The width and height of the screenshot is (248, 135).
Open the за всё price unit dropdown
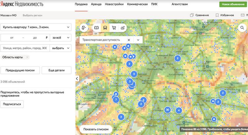coord(61,38)
